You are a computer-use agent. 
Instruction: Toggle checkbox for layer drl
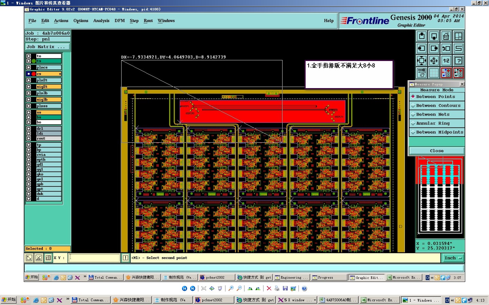29,128
